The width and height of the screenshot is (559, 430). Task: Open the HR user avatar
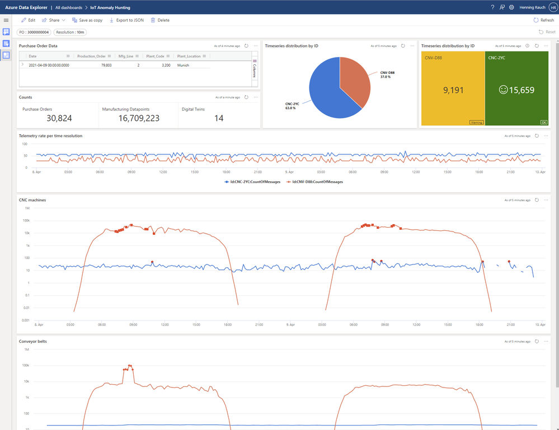(553, 7)
